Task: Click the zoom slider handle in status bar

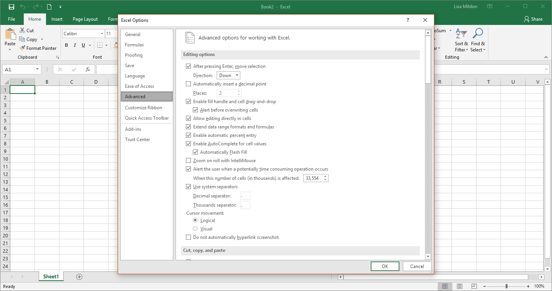Action: pyautogui.click(x=506, y=286)
